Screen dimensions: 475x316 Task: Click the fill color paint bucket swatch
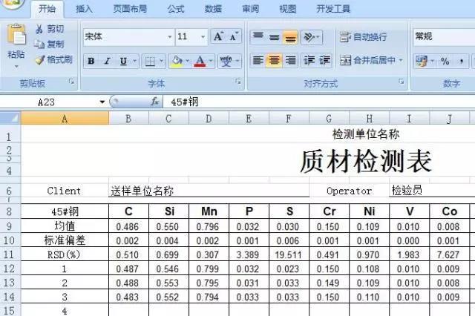pyautogui.click(x=175, y=62)
